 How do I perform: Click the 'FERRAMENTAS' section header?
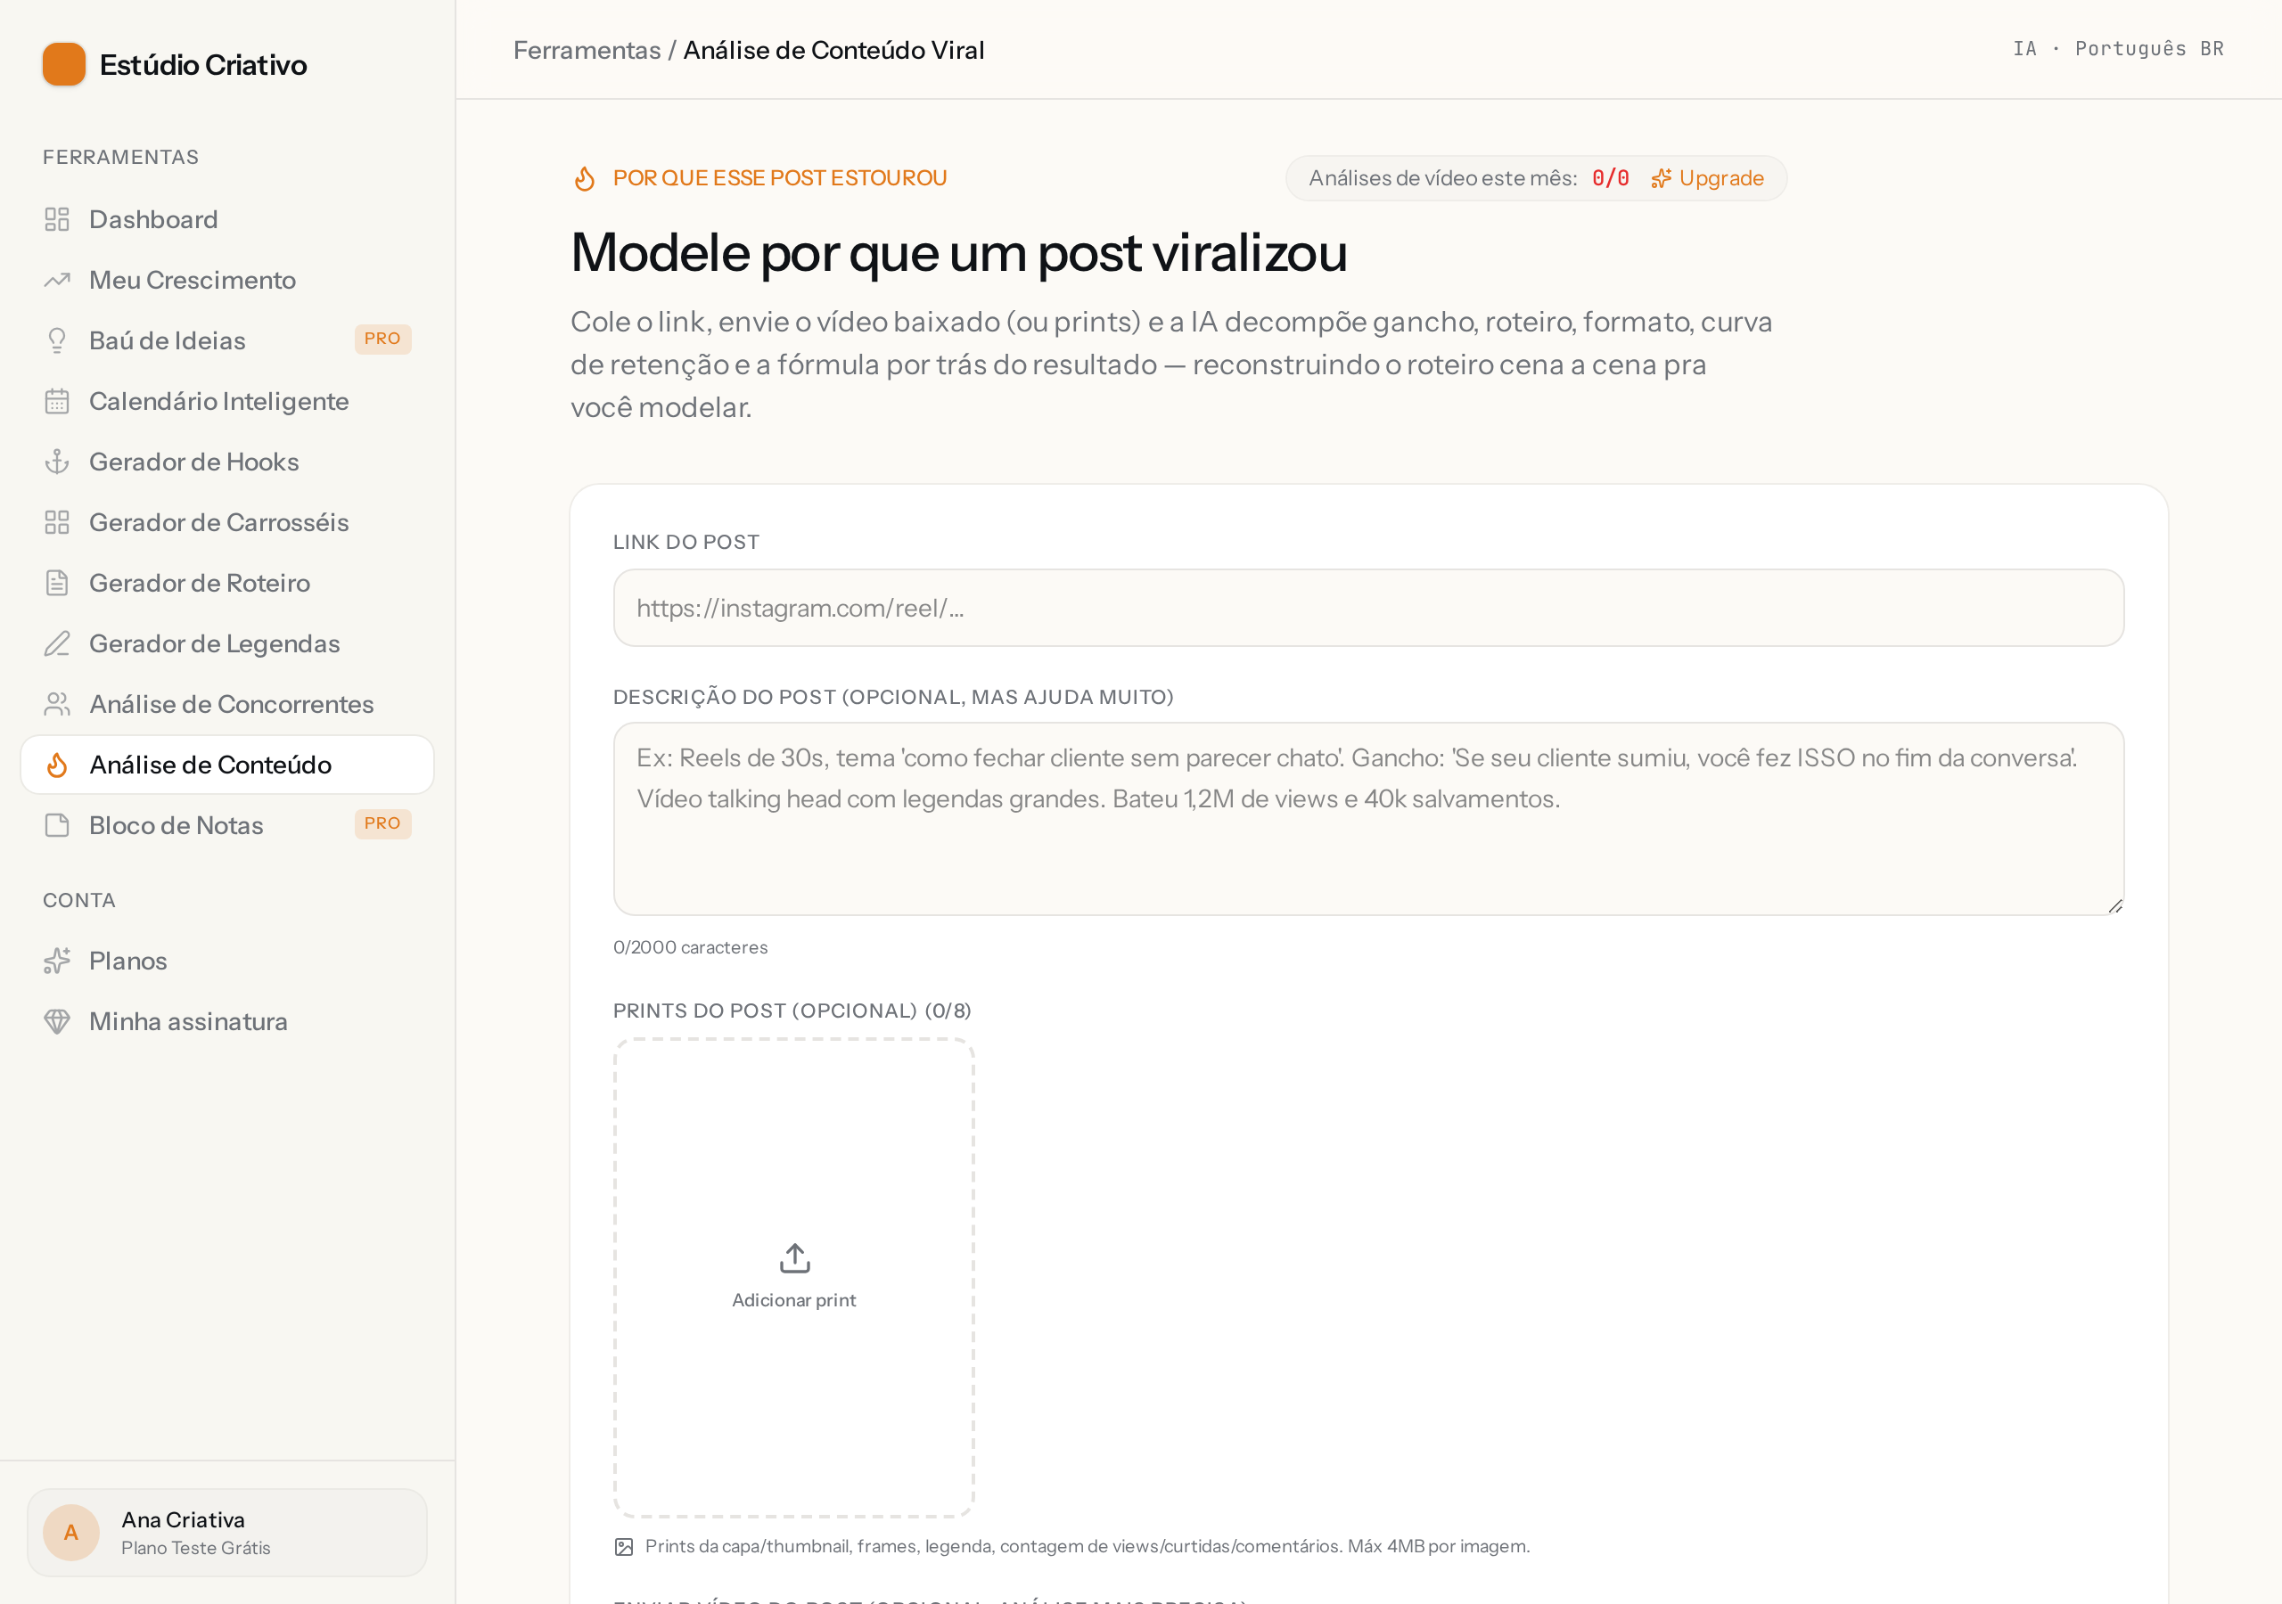pos(120,157)
